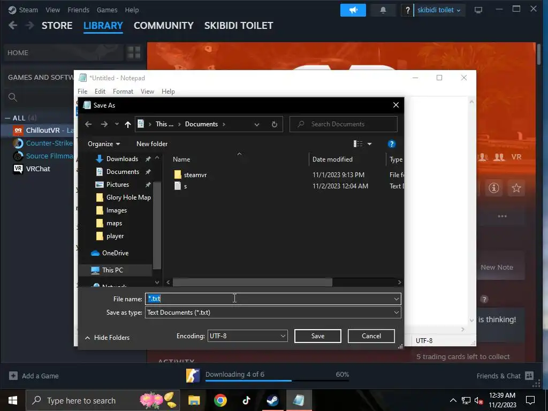Select Source Filmmaker in Steam library
The height and width of the screenshot is (411, 548).
click(x=43, y=156)
